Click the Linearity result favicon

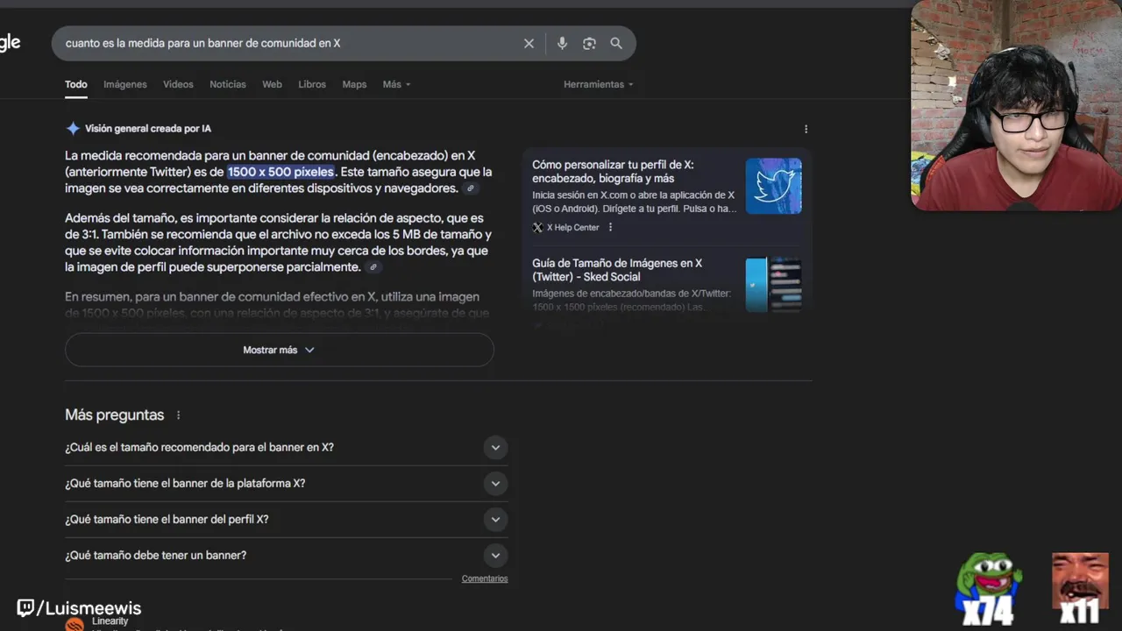(x=75, y=625)
